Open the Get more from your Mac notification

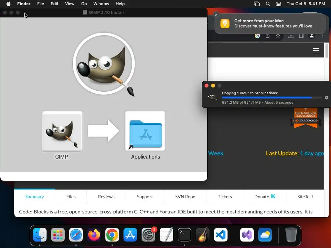[x=270, y=23]
